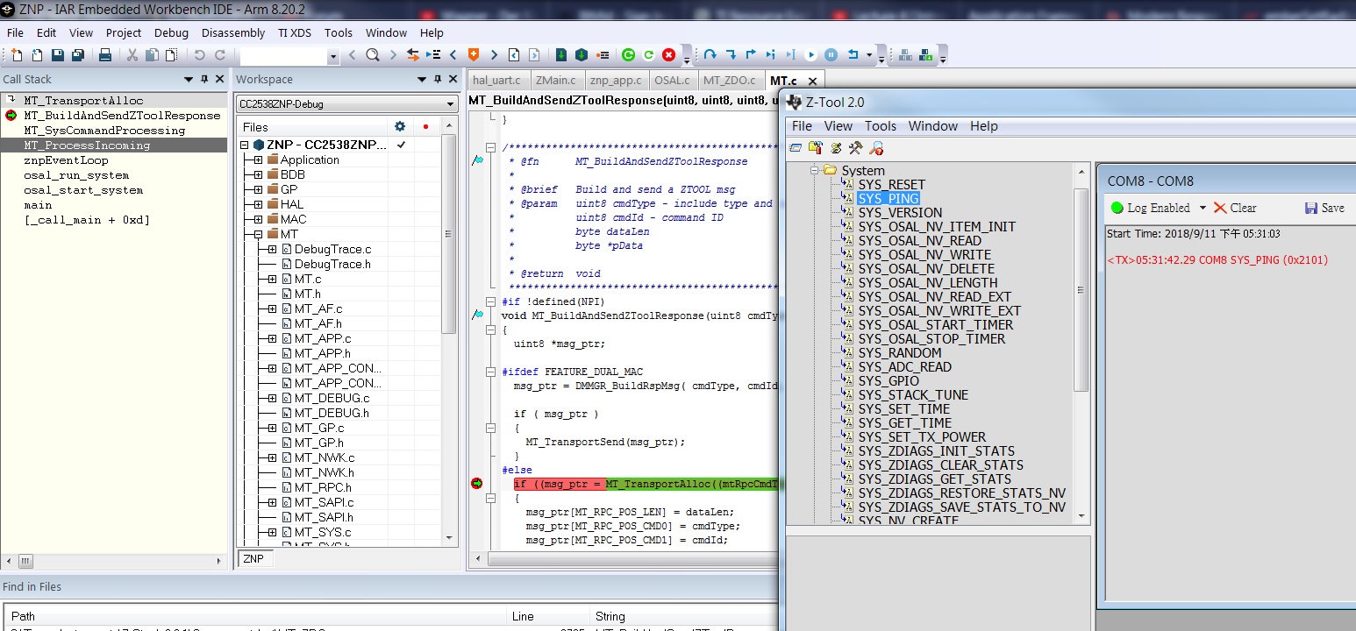The height and width of the screenshot is (631, 1356).
Task: Click the Save button in COM8 log
Action: click(1324, 208)
